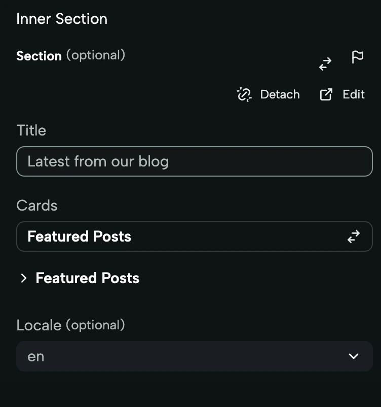Click the swap icon inside the Featured Posts field
The height and width of the screenshot is (407, 381).
354,236
